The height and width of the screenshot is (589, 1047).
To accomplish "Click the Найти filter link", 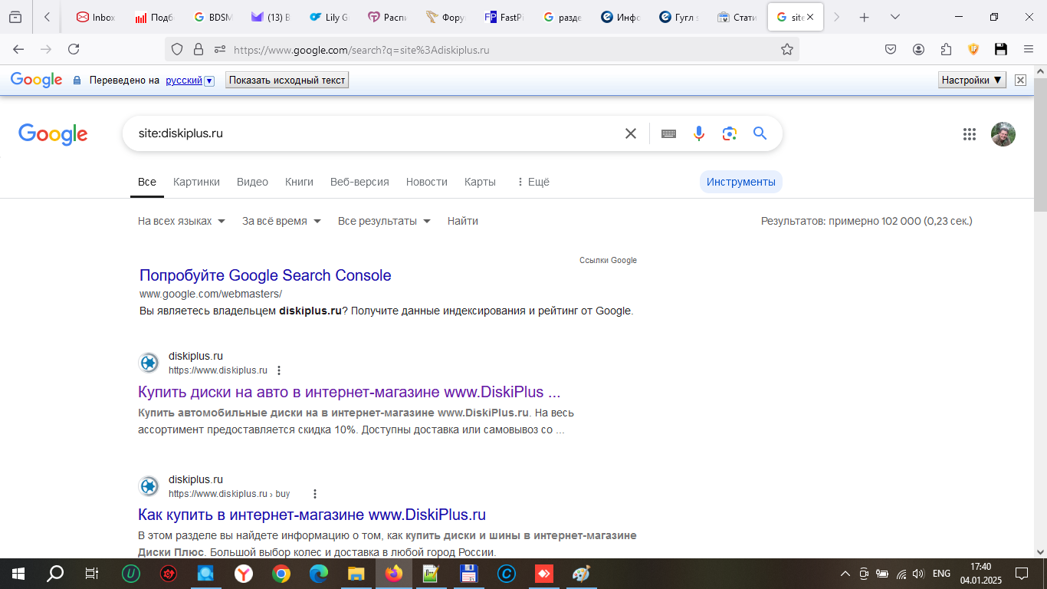I will (x=463, y=221).
